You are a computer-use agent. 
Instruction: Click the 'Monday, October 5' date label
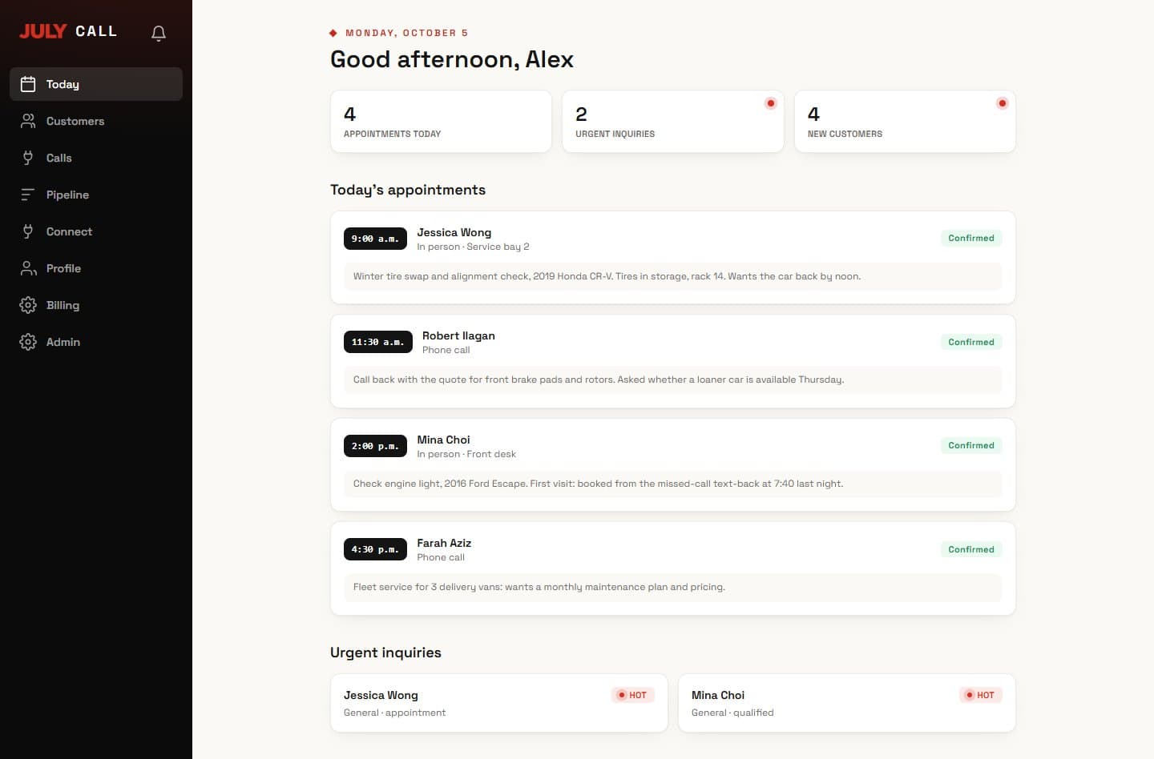pos(406,33)
